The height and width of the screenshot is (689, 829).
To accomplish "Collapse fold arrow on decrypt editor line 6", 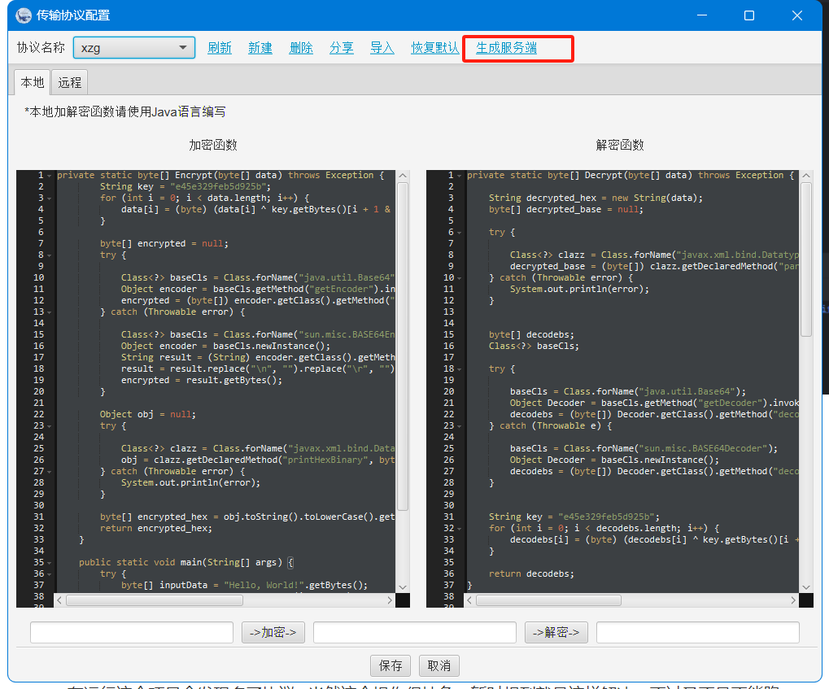I will tap(460, 233).
